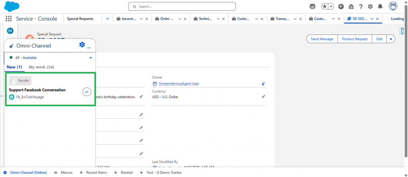Close the Techni... tab
The image size is (408, 177).
click(x=224, y=19)
